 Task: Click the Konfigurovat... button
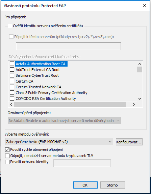(x=129, y=142)
